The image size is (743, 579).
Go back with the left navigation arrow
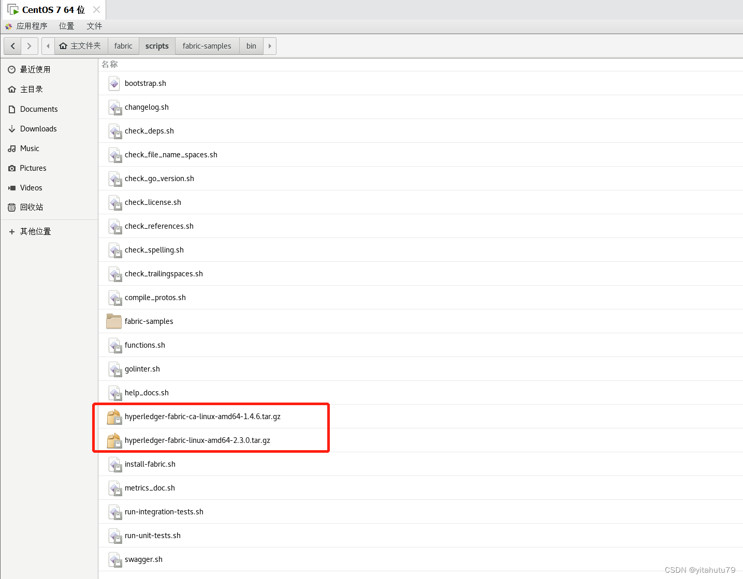pos(12,46)
